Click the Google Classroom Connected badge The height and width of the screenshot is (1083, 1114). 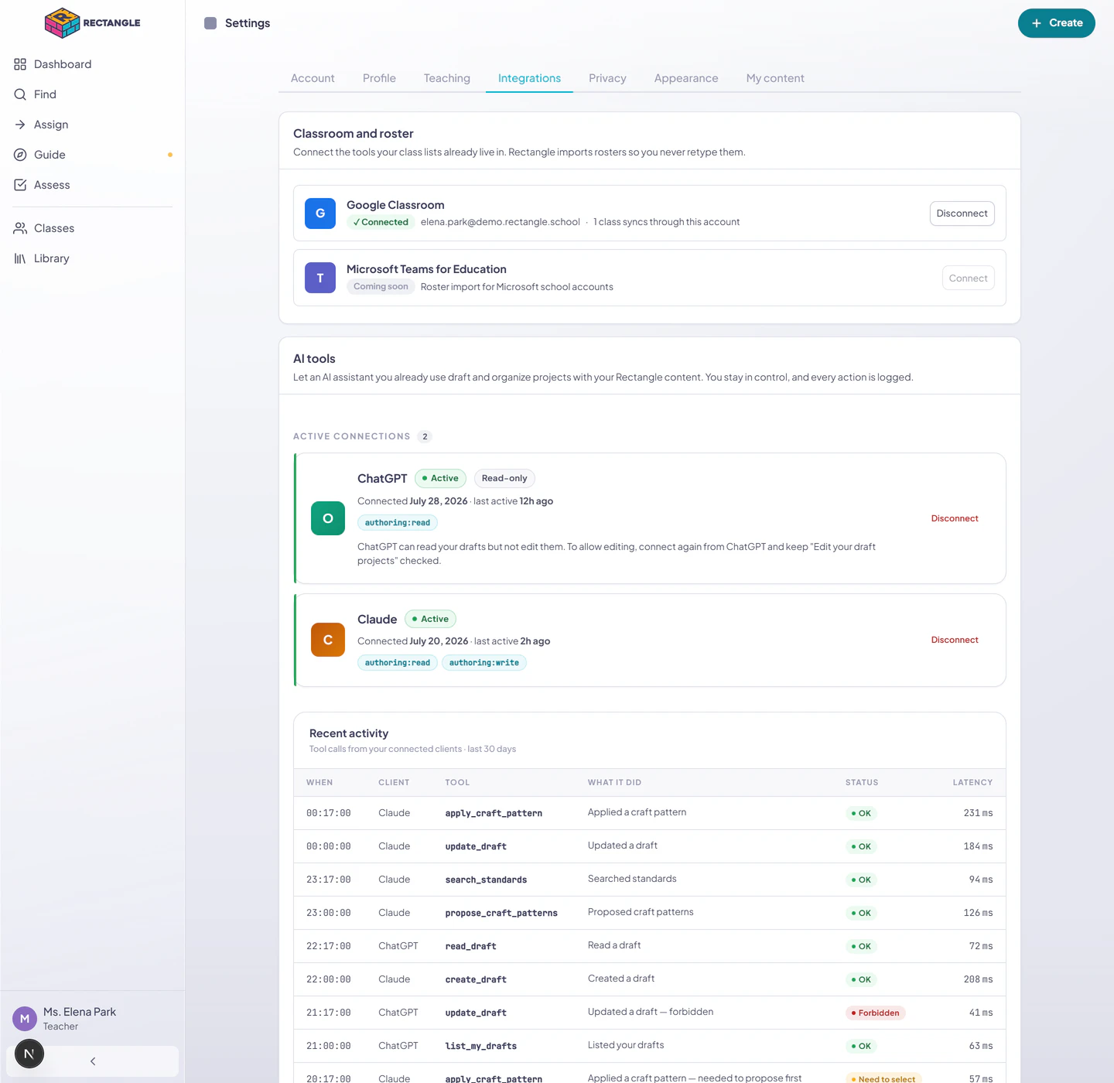381,222
